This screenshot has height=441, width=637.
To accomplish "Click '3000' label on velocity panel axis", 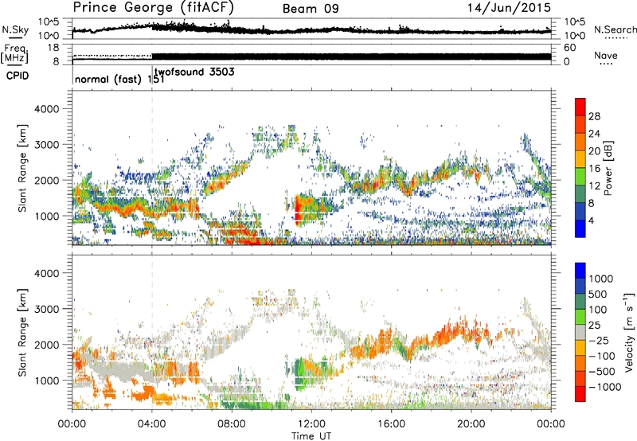I will coord(47,309).
